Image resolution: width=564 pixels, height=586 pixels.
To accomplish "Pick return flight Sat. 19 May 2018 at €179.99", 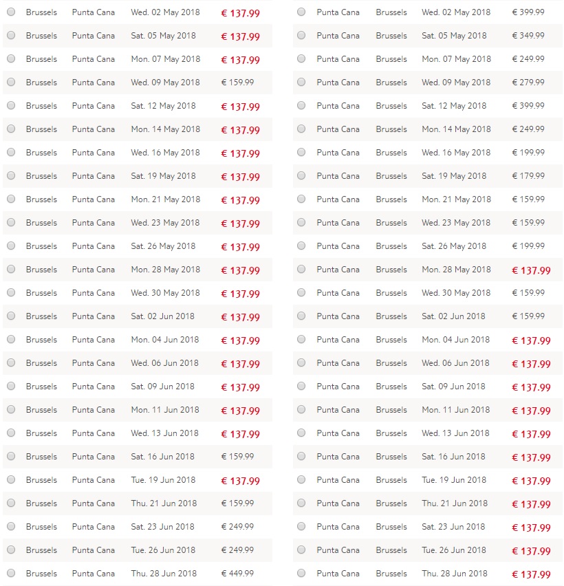I will (x=301, y=175).
